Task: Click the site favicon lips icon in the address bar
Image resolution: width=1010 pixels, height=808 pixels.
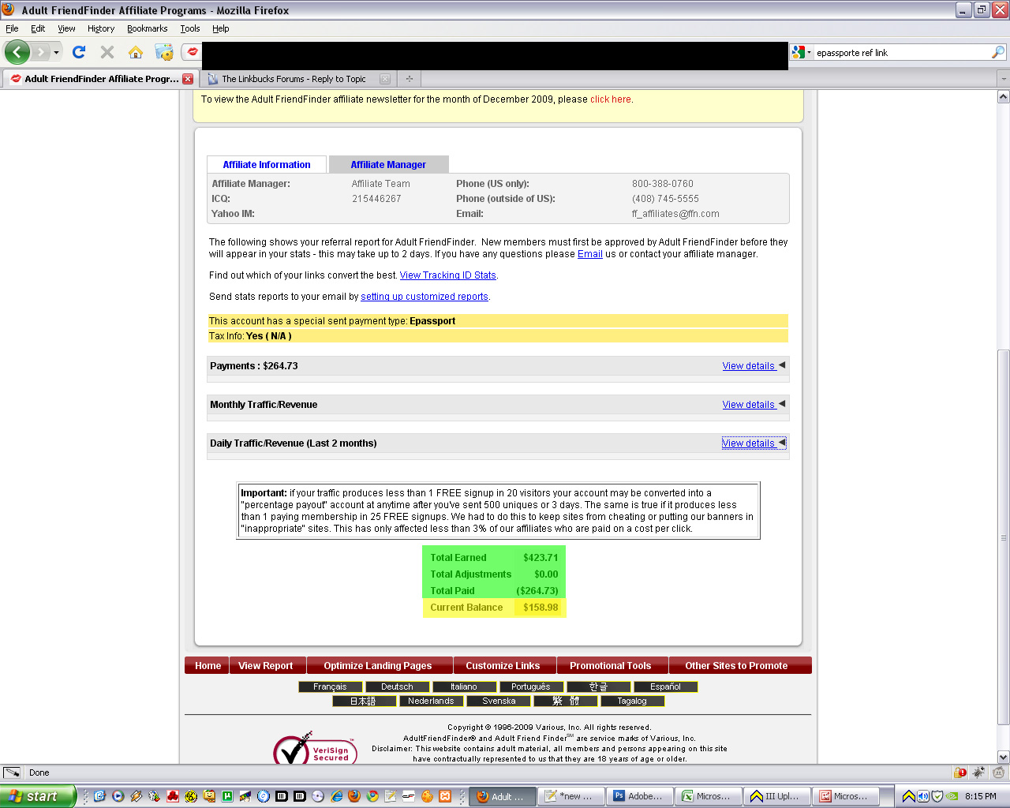Action: pyautogui.click(x=192, y=52)
